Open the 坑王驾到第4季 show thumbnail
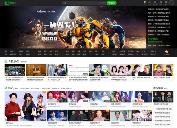 [x=99, y=115]
